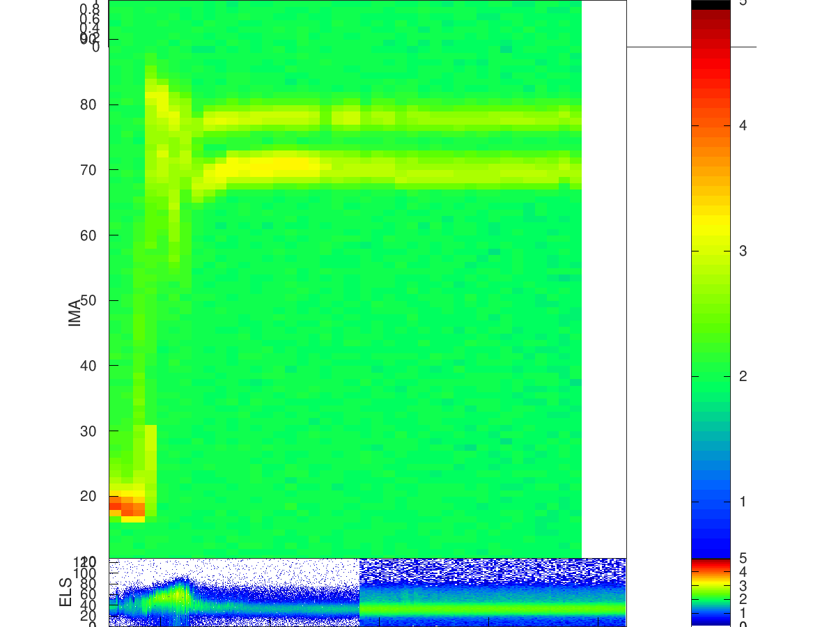Click value 3 on the tall colorbar
836x627 pixels.
tap(743, 251)
